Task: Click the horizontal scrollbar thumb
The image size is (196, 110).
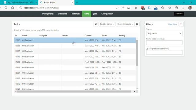Action: (x=73, y=92)
